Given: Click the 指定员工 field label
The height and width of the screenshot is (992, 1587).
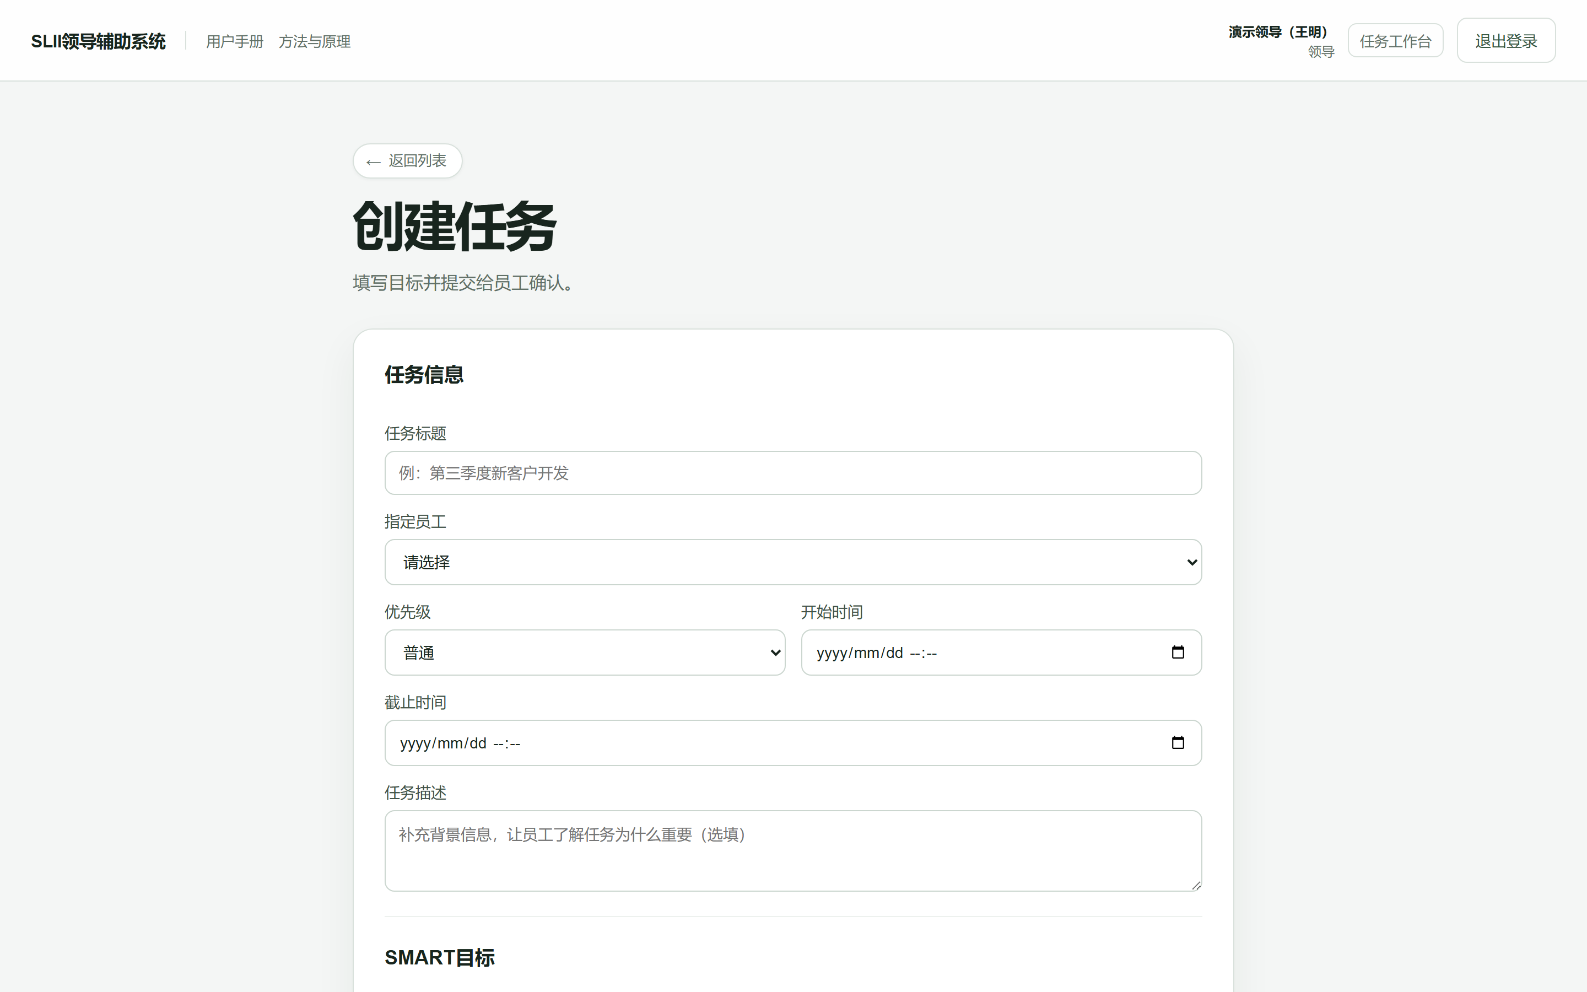Looking at the screenshot, I should click(415, 521).
